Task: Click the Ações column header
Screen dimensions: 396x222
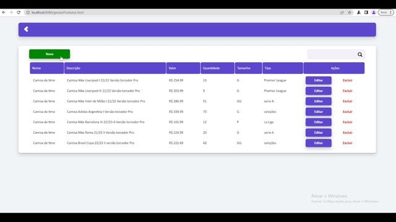Action: pyautogui.click(x=334, y=68)
